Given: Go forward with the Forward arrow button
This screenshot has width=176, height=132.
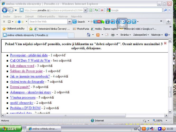Looking at the screenshot, I should coord(11,10).
